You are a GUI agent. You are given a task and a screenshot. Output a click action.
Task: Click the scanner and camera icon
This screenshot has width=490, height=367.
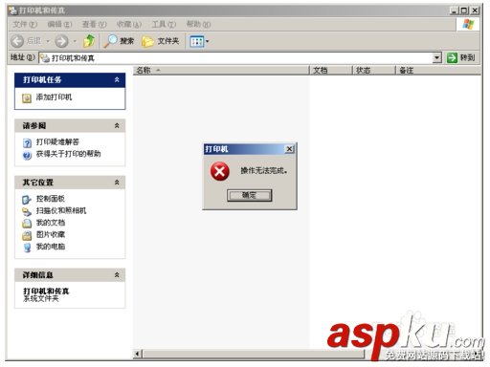pyautogui.click(x=27, y=211)
